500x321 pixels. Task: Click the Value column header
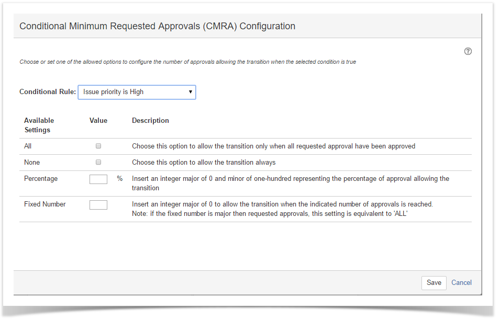pyautogui.click(x=98, y=121)
